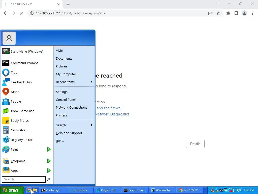The image size is (258, 194).
Task: Open the tab search dropdown chevron
Action: [217, 4]
